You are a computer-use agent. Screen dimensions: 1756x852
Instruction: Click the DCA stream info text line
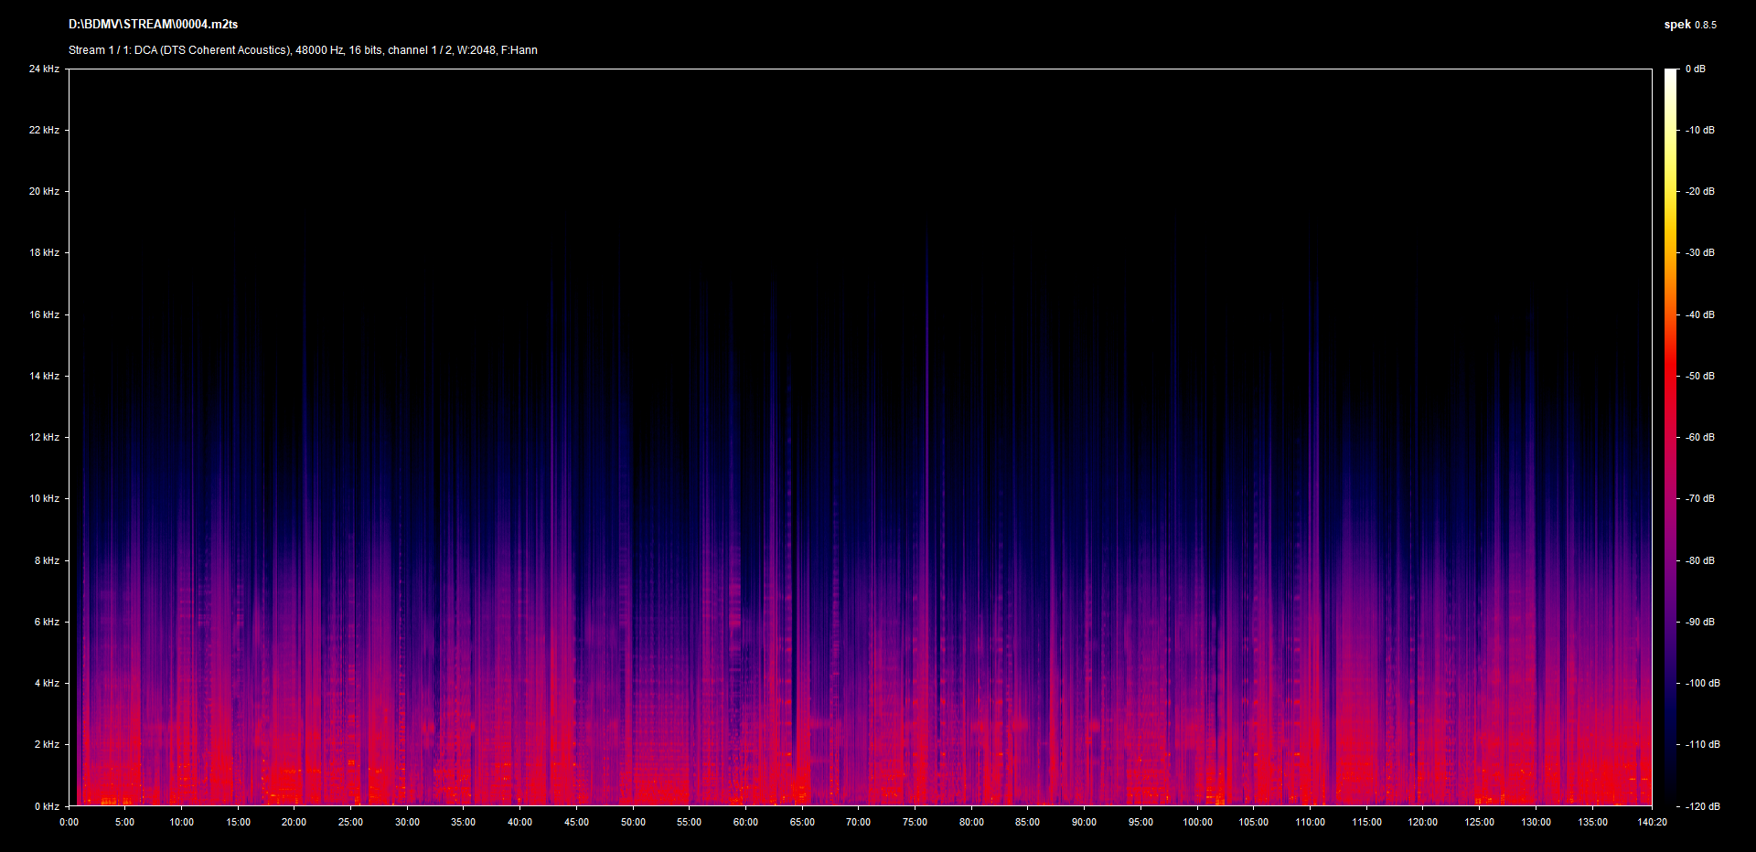pos(303,50)
